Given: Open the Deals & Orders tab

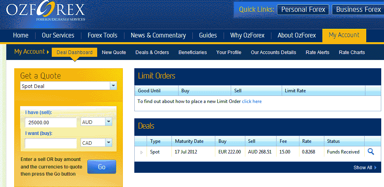Looking at the screenshot, I should click(x=152, y=52).
